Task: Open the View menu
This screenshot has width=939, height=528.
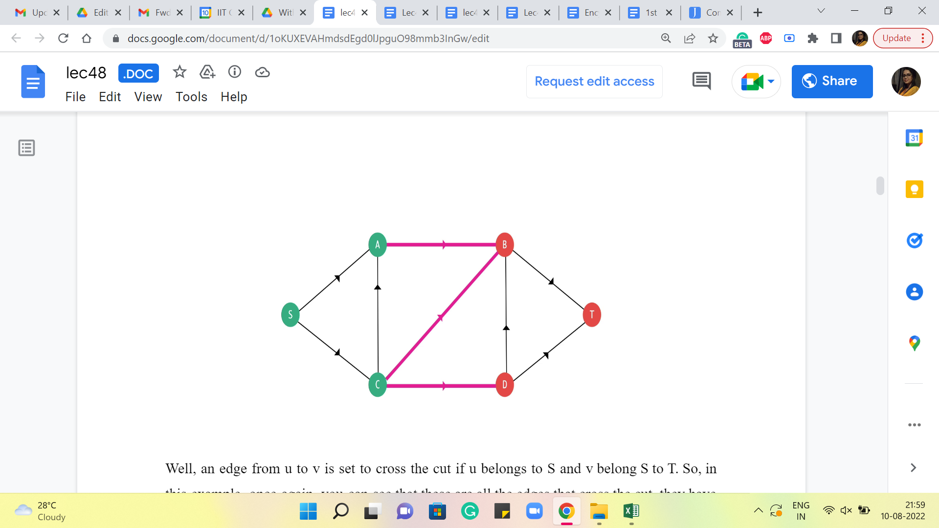Action: coord(148,97)
